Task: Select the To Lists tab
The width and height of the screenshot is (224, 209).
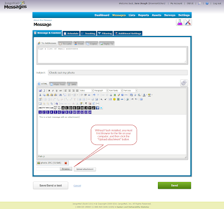Action: 65,44
